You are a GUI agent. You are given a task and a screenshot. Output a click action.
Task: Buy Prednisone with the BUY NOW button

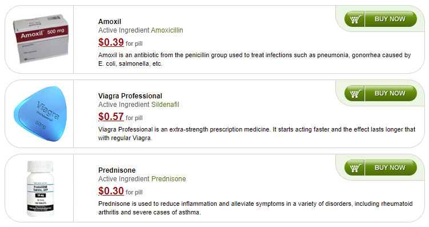(x=390, y=168)
